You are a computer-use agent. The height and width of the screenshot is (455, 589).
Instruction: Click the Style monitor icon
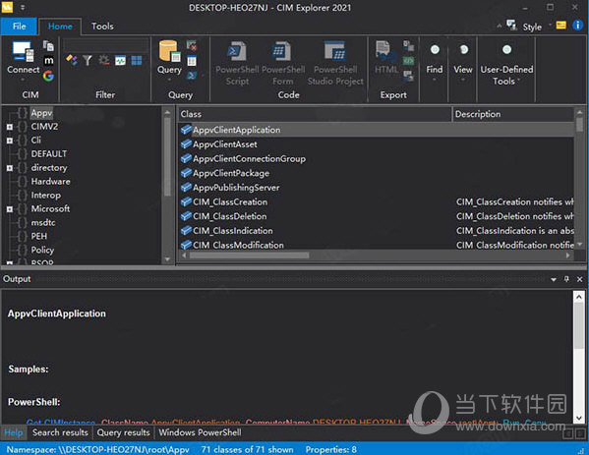coord(511,26)
